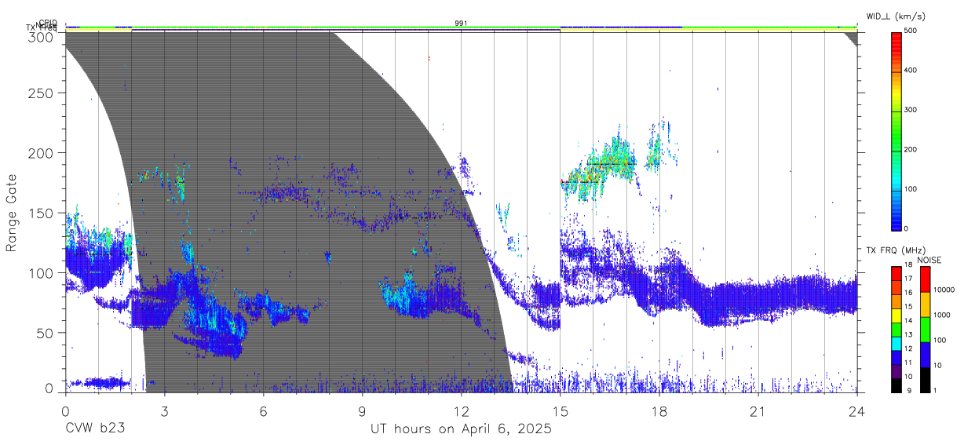Screen dimensions: 964x445
Task: Click the 0 label on width colorbar
Action: 907,228
